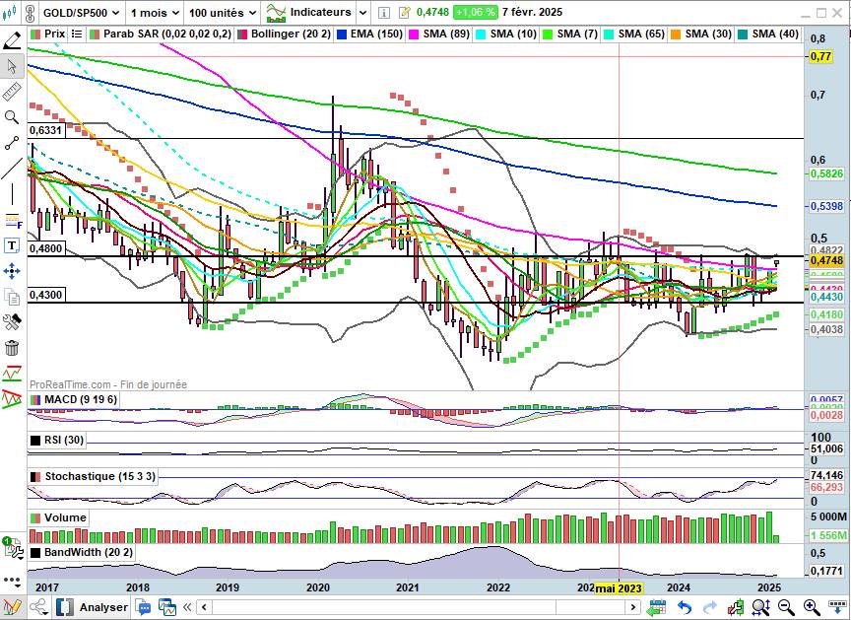Activate the ruler measurement tool
Image resolution: width=851 pixels, height=620 pixels.
[12, 92]
